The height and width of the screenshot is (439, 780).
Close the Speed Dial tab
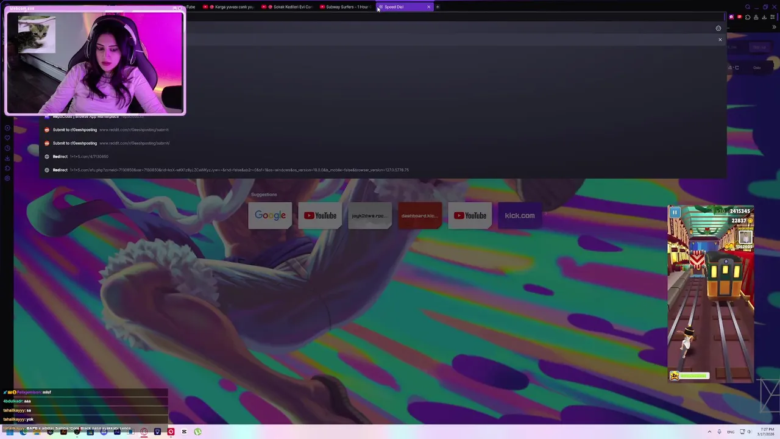pyautogui.click(x=428, y=7)
